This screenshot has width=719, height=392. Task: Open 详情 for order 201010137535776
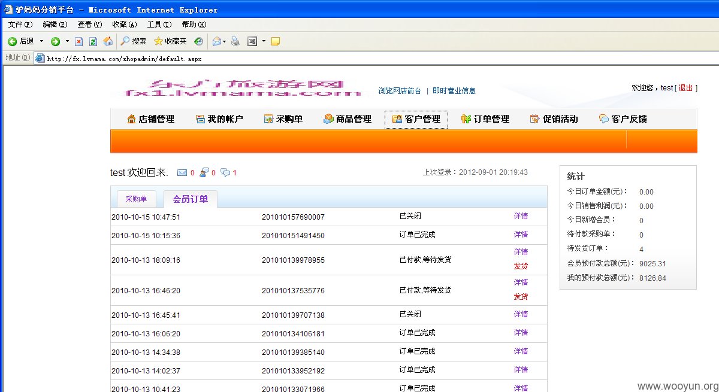click(x=521, y=282)
